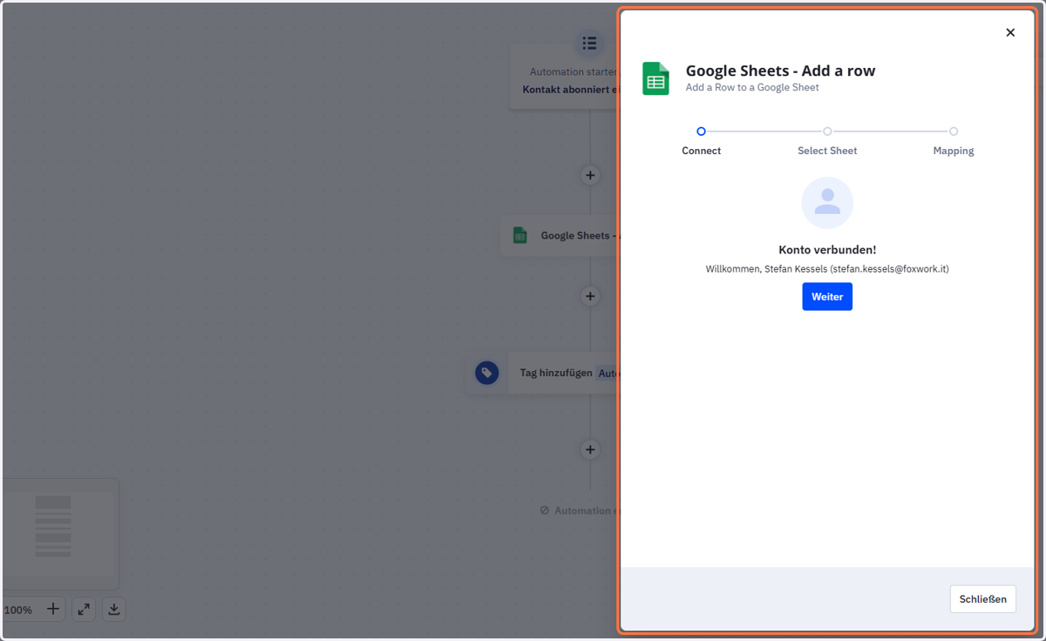Click the Google Sheets logo in panel header
This screenshot has width=1046, height=641.
655,78
